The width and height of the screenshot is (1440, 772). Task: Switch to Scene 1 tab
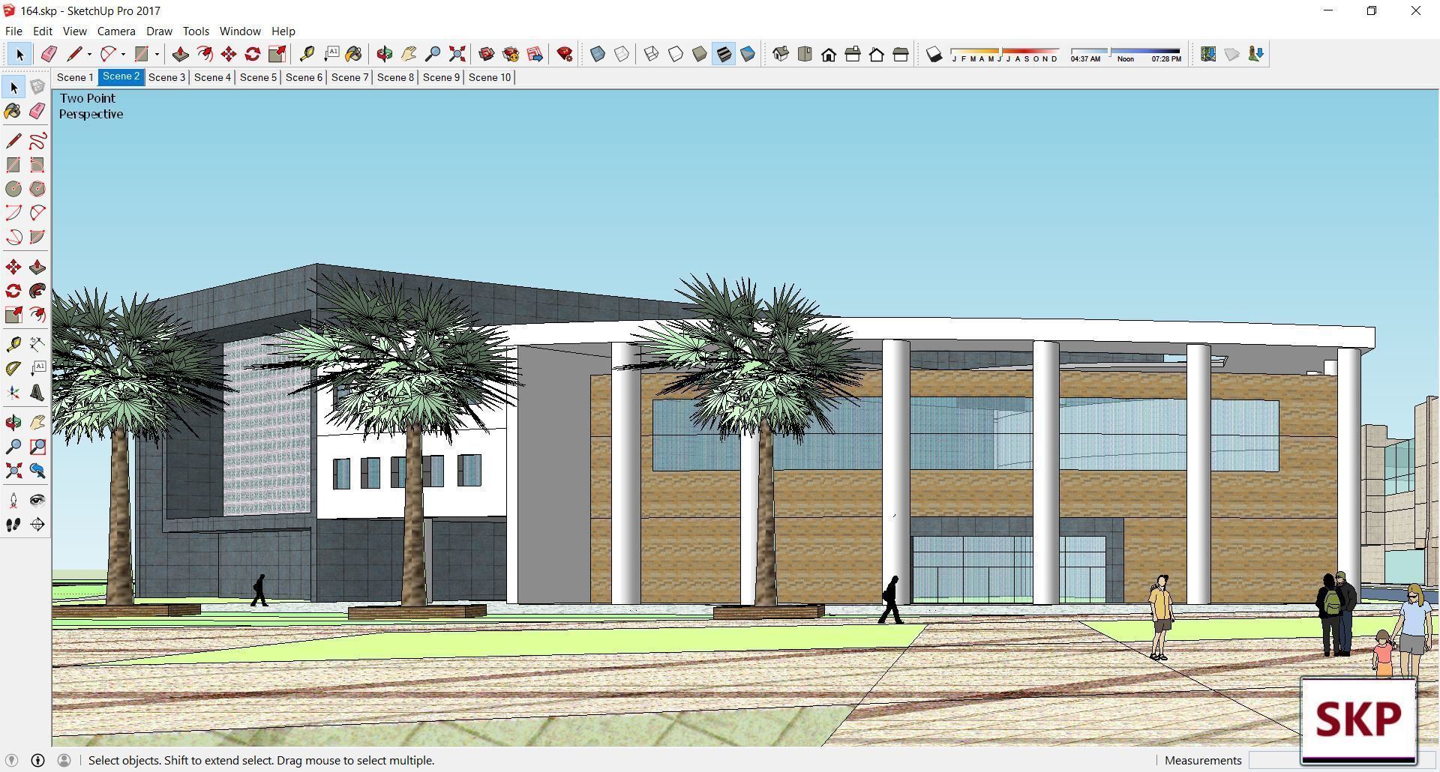pos(75,77)
